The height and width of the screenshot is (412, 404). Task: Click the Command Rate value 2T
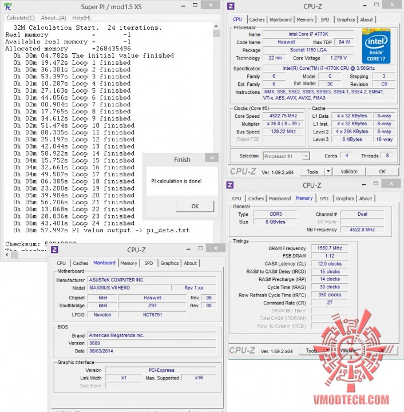[x=330, y=303]
